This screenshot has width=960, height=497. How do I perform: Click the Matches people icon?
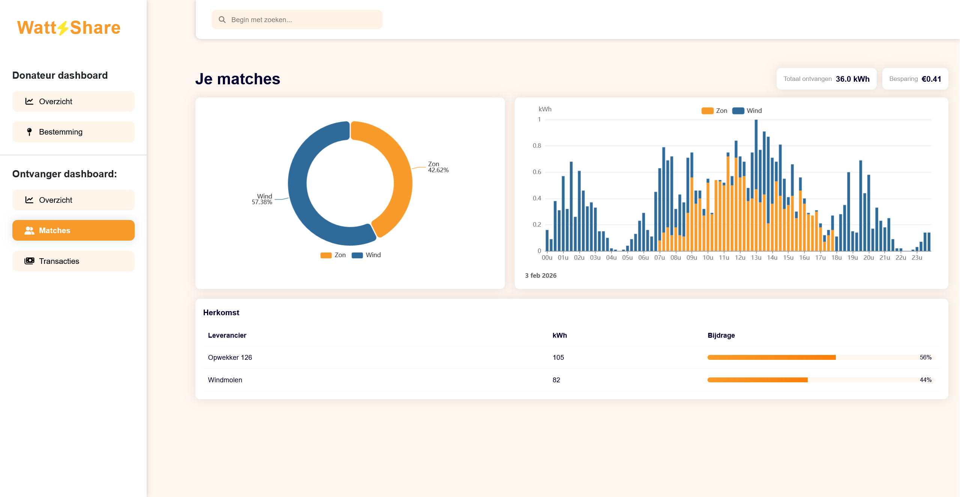coord(29,231)
